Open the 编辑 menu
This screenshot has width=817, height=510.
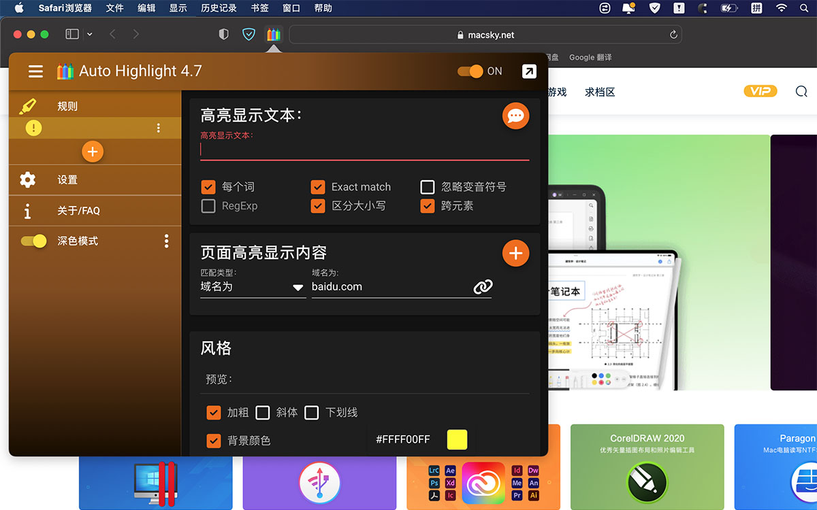coord(146,8)
